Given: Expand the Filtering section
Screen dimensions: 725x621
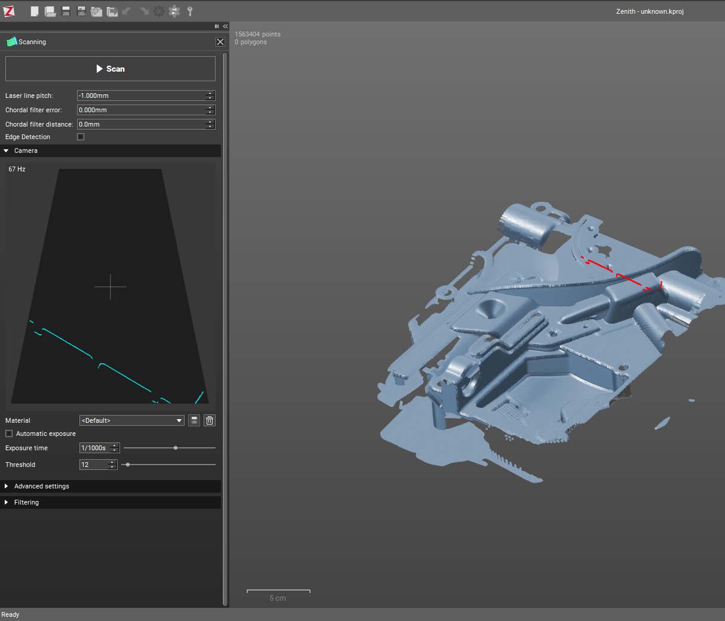Looking at the screenshot, I should (26, 502).
